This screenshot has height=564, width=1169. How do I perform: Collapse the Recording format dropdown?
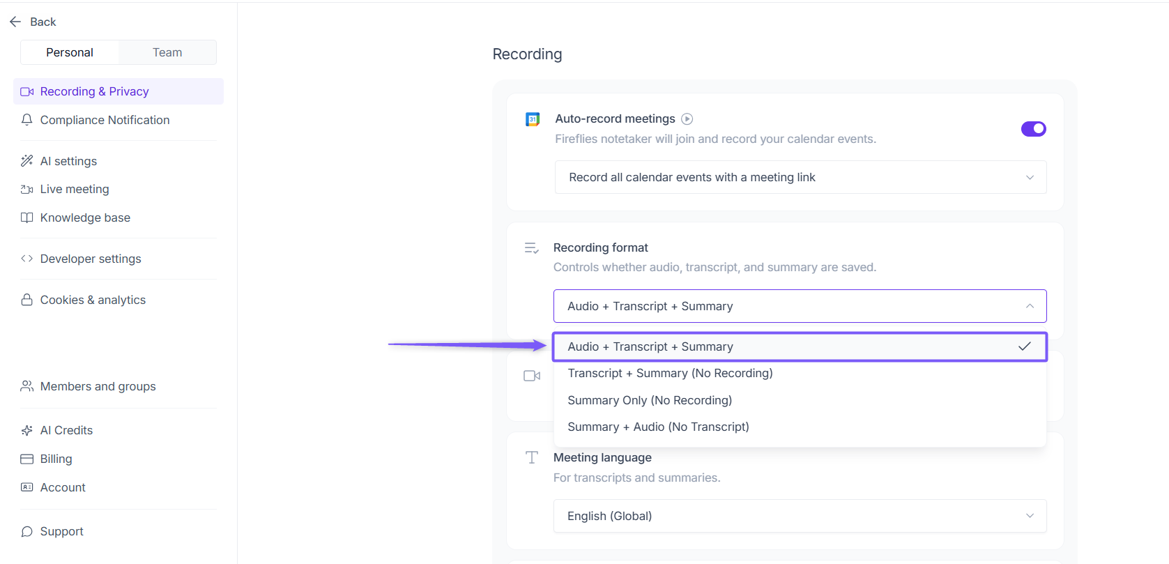pyautogui.click(x=800, y=306)
